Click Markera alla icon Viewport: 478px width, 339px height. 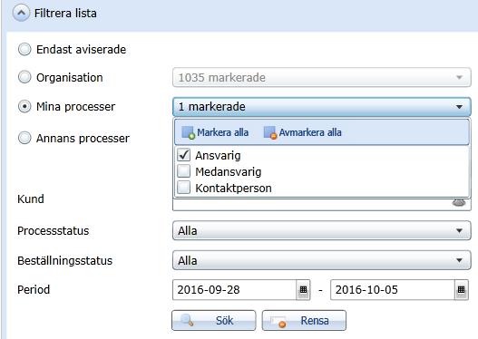(188, 133)
